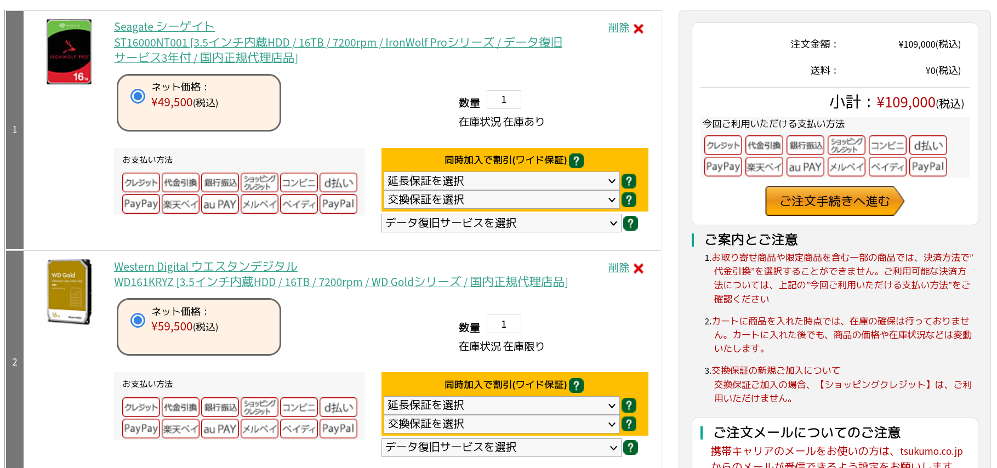The height and width of the screenshot is (468, 997).
Task: Click メルペイ payment badge in order summary
Action: click(x=846, y=167)
